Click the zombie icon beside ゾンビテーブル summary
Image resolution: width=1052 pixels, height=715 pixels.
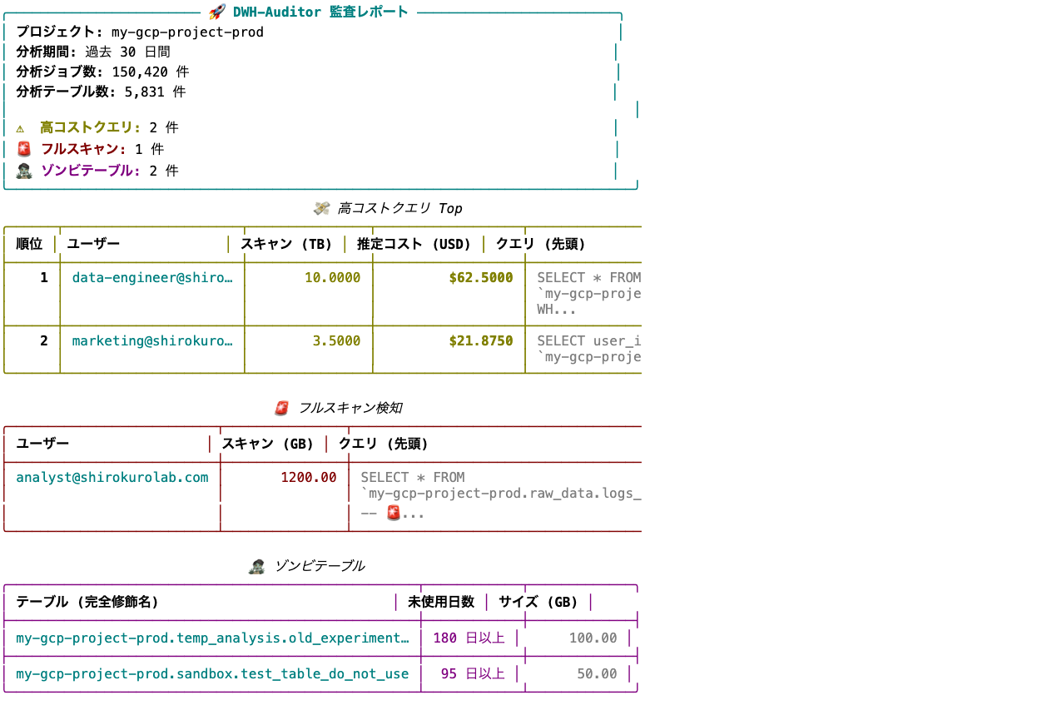(x=23, y=171)
